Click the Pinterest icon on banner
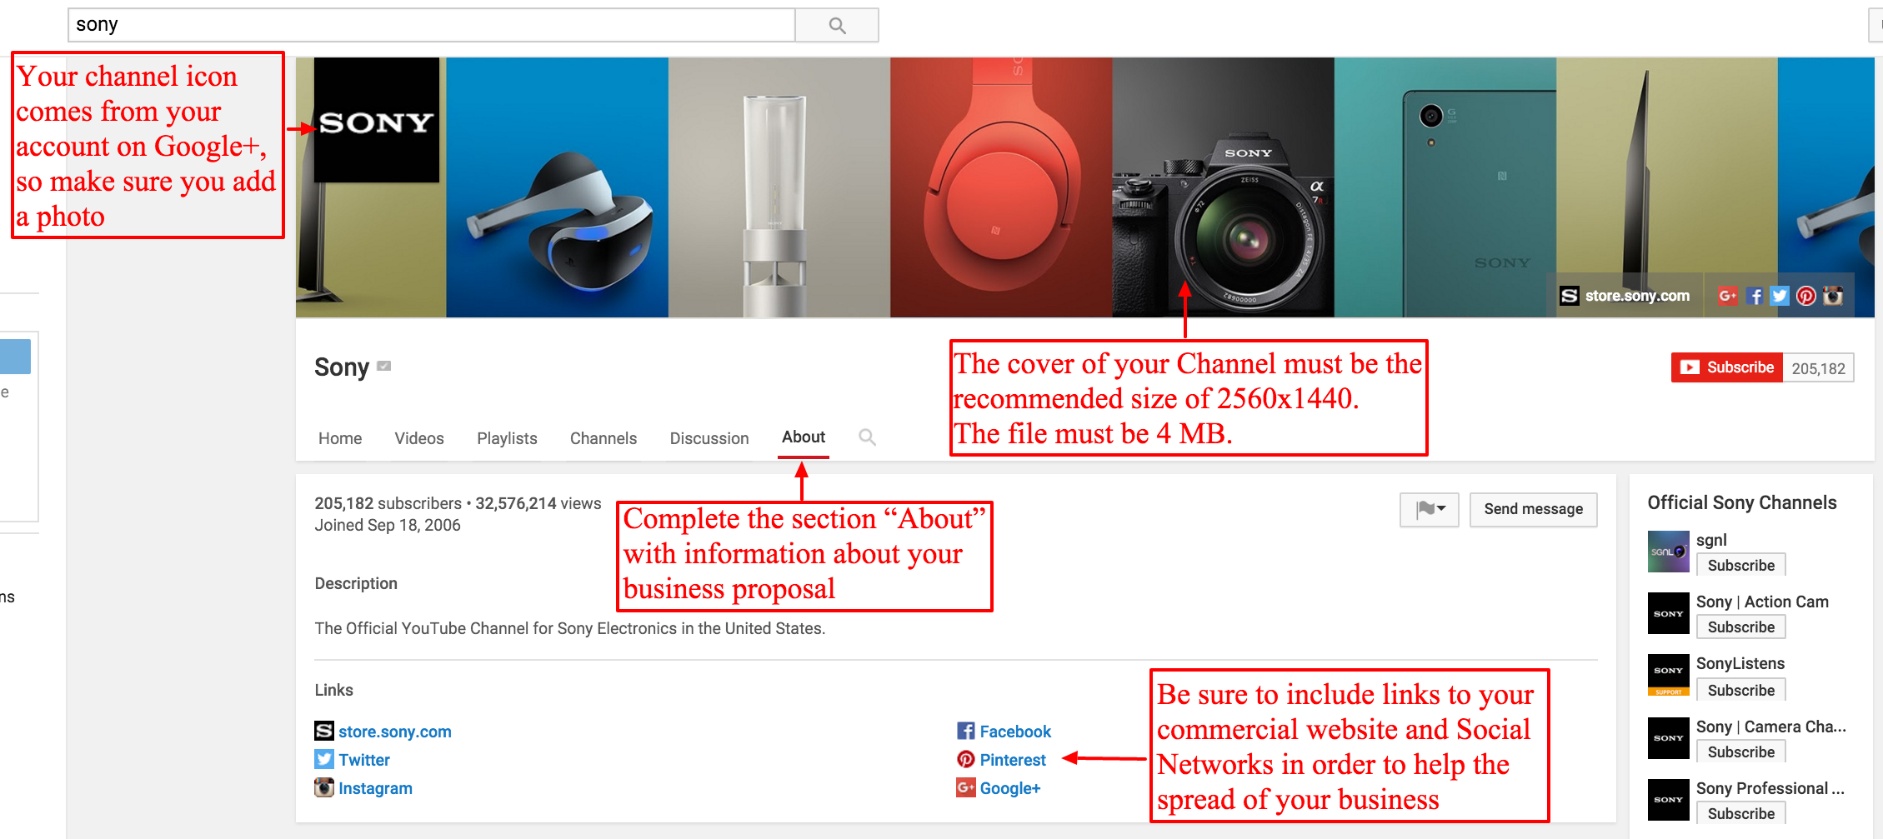1883x839 pixels. pyautogui.click(x=1805, y=296)
